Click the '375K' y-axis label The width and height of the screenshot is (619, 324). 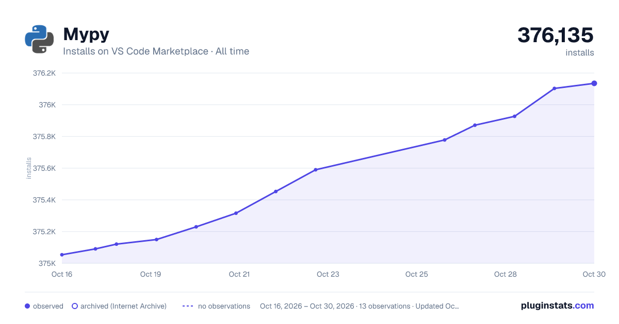pyautogui.click(x=46, y=263)
